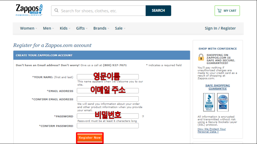Click the phone number (800) 927-7671

(115, 65)
